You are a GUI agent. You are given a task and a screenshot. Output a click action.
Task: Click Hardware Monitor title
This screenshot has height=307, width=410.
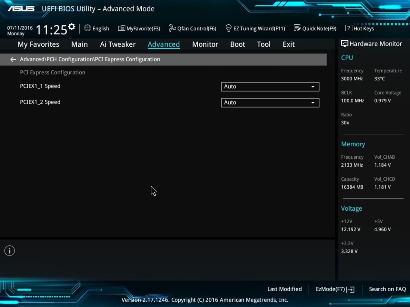(x=376, y=44)
